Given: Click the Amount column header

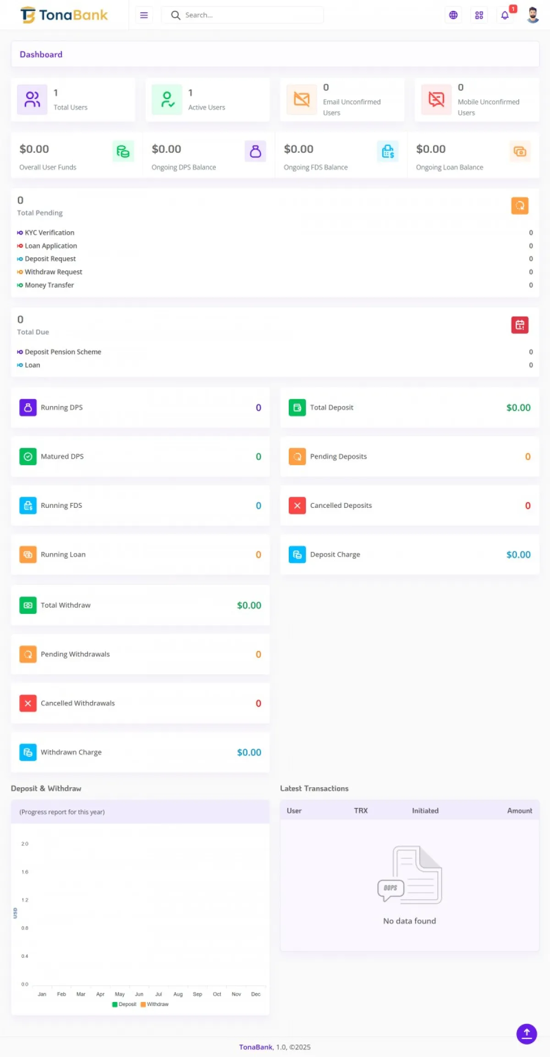Looking at the screenshot, I should 520,811.
